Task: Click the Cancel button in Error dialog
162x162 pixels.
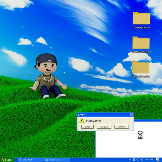Action: (x=87, y=127)
